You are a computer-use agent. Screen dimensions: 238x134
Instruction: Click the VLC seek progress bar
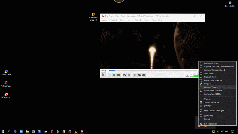pyautogui.click(x=153, y=71)
